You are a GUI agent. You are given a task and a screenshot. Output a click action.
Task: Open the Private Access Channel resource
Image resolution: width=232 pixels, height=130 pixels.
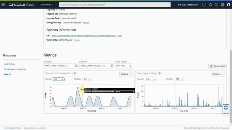pyautogui.click(x=15, y=69)
